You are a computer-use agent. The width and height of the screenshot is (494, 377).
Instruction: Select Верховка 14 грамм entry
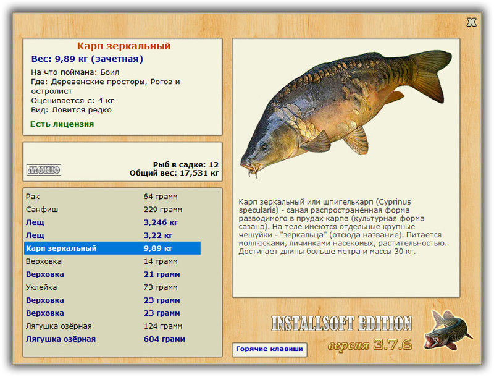point(112,261)
